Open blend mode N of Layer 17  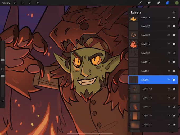(x=169, y=62)
